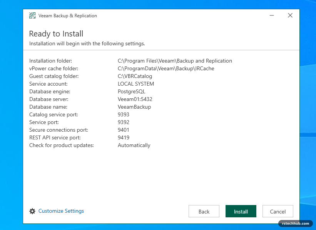Close the Veeam Backup & Replication window
Viewport: 316px width, 230px height.
click(x=290, y=15)
